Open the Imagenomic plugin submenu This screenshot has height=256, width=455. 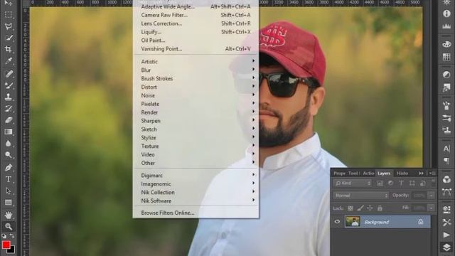[196, 183]
